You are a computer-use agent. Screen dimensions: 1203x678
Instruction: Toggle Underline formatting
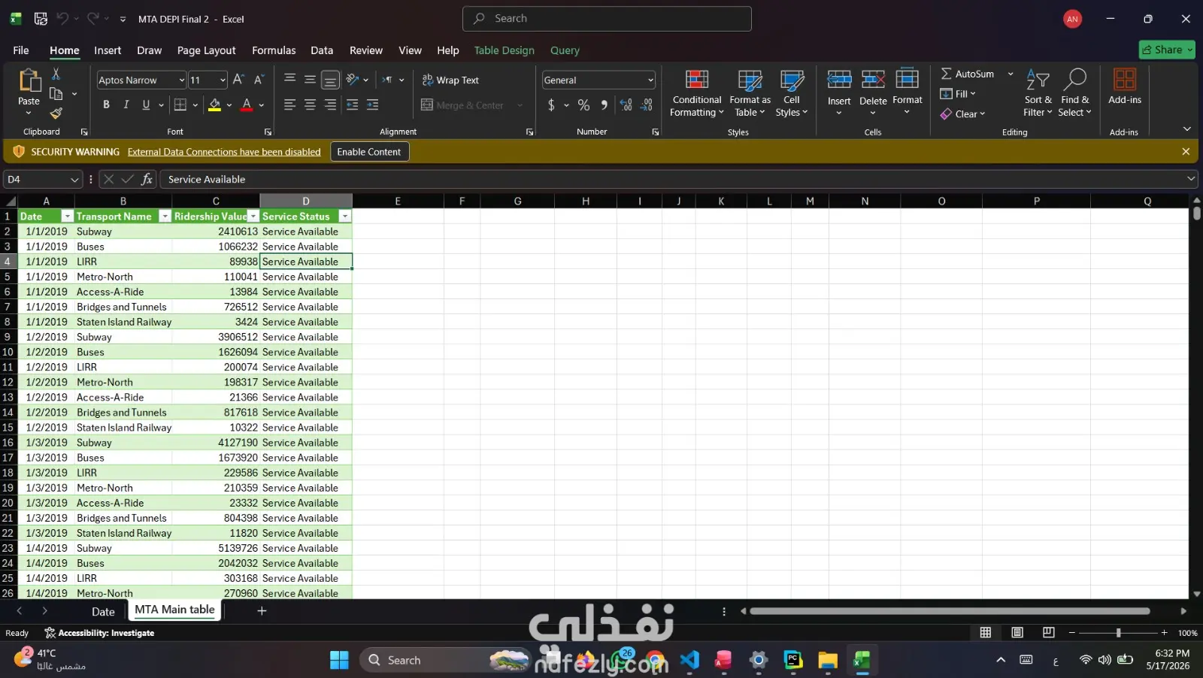pyautogui.click(x=146, y=105)
